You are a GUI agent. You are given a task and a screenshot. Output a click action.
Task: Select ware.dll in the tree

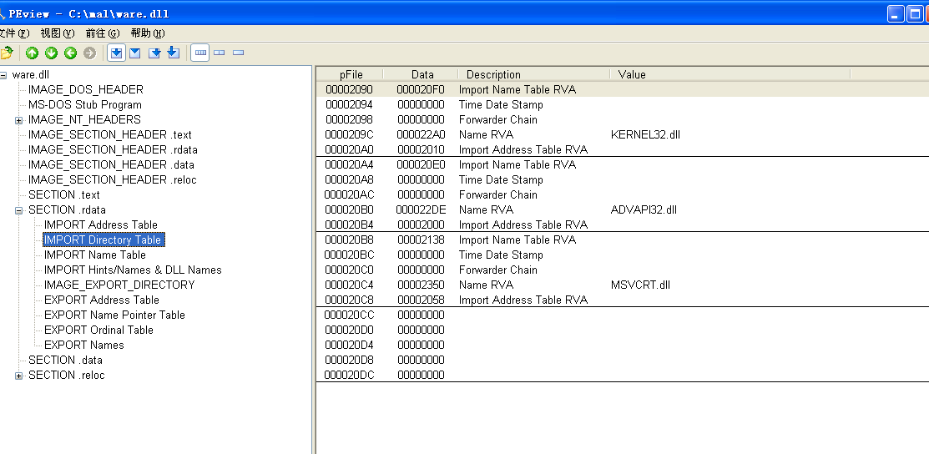tap(30, 74)
